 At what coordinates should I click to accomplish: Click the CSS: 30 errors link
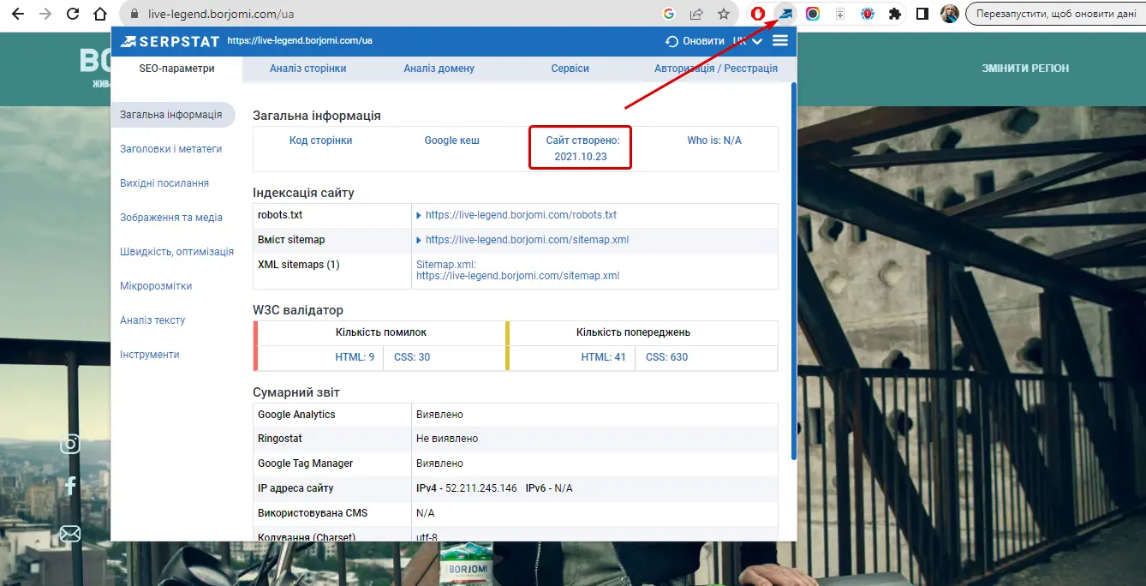pyautogui.click(x=412, y=357)
